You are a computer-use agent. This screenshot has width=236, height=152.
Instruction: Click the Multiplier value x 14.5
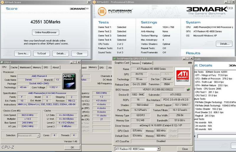27,119
